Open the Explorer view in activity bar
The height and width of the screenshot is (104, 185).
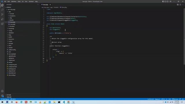(x=2, y=5)
